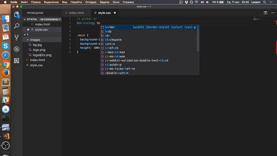The width and height of the screenshot is (277, 156).
Task: Open the Задачи menu
Action: pos(104,2)
